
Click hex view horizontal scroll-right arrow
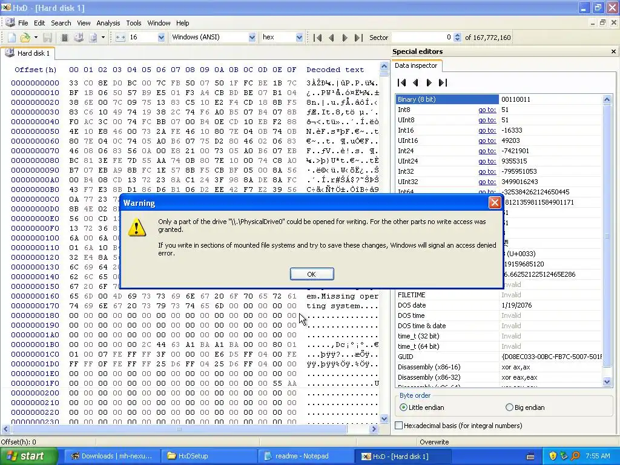[x=374, y=429]
